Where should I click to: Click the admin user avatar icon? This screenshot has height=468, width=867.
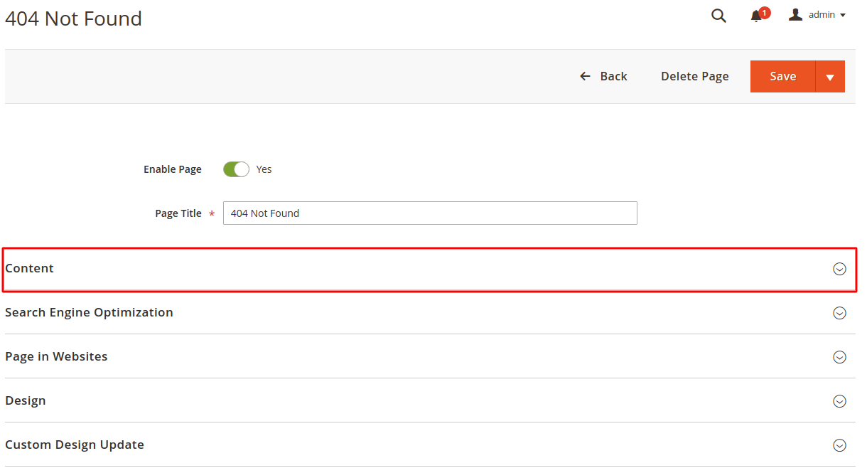(795, 14)
